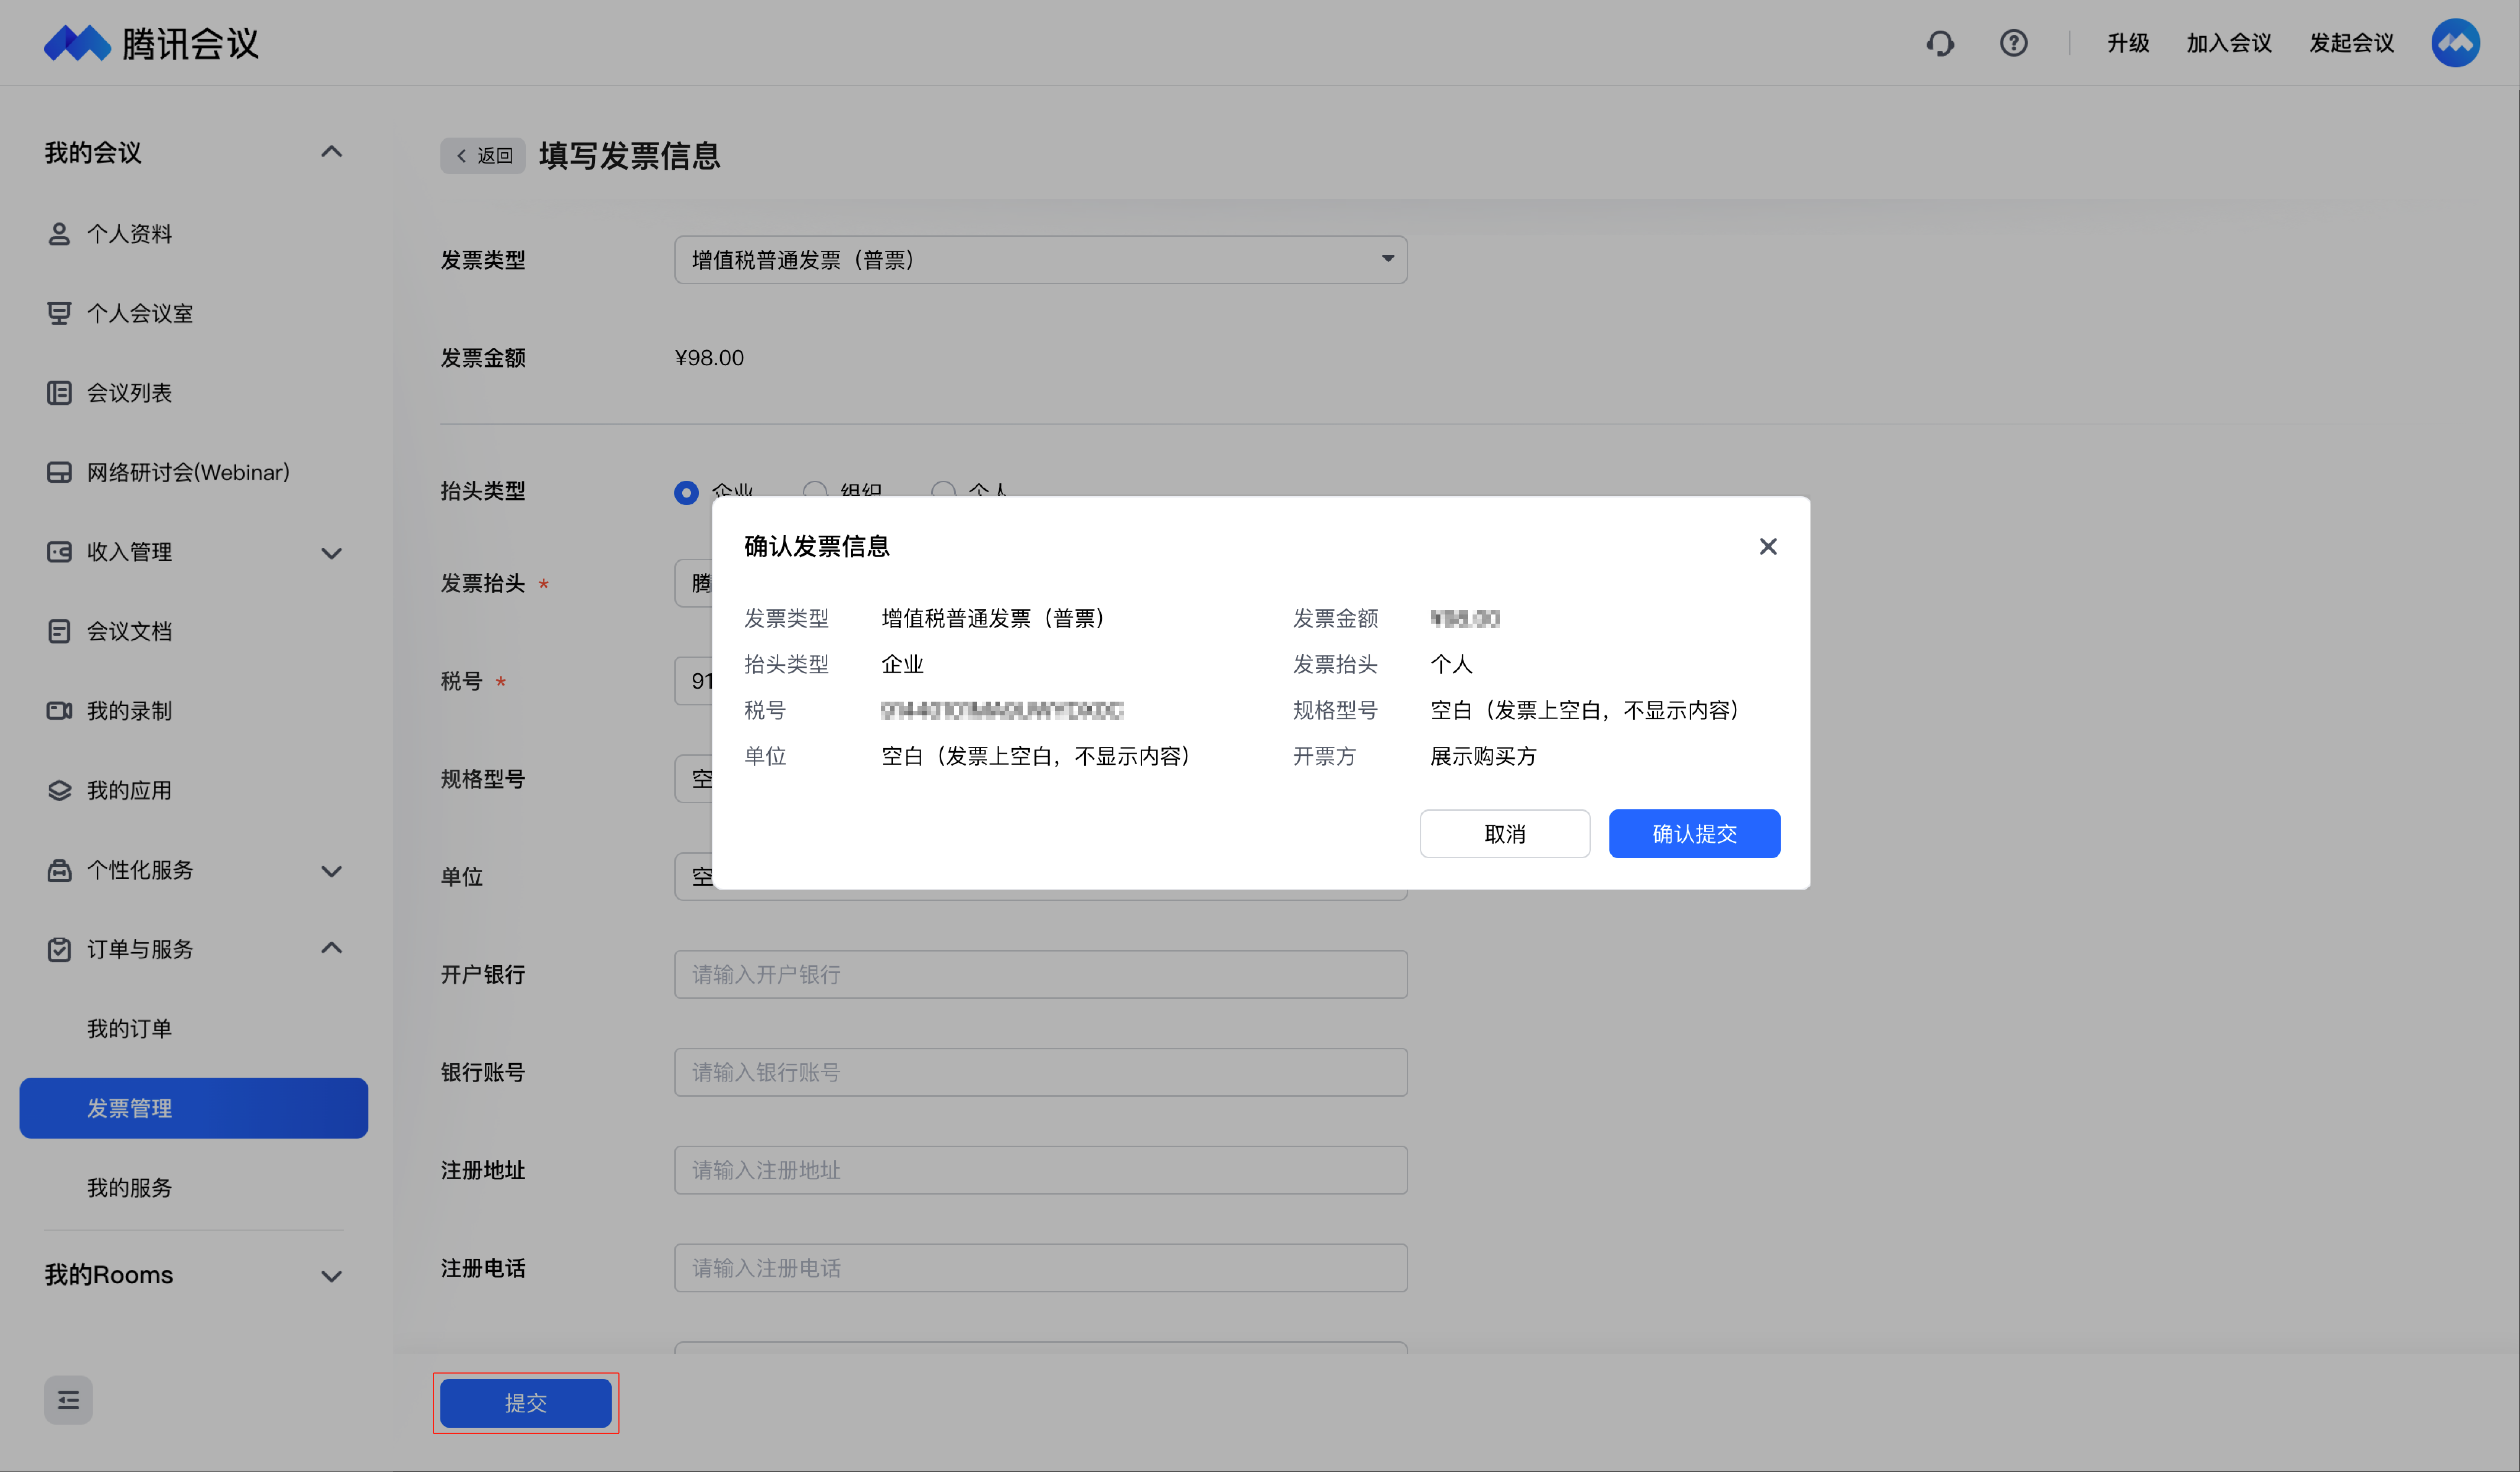Click the 订单与服务 clipboard icon
The height and width of the screenshot is (1472, 2520).
pos(59,949)
